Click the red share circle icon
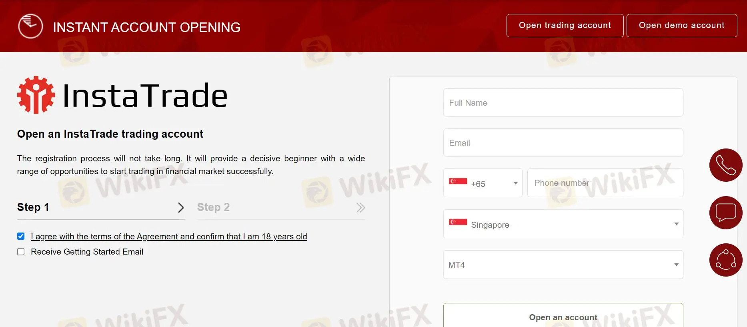Image resolution: width=747 pixels, height=327 pixels. [726, 260]
